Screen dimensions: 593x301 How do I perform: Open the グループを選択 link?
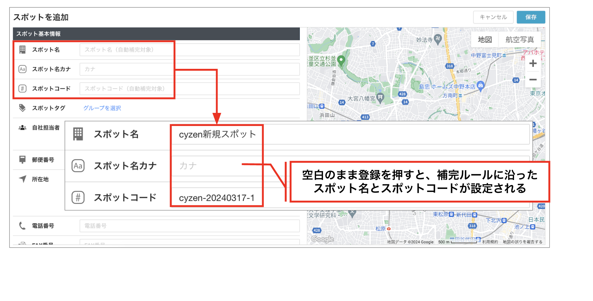click(x=102, y=108)
